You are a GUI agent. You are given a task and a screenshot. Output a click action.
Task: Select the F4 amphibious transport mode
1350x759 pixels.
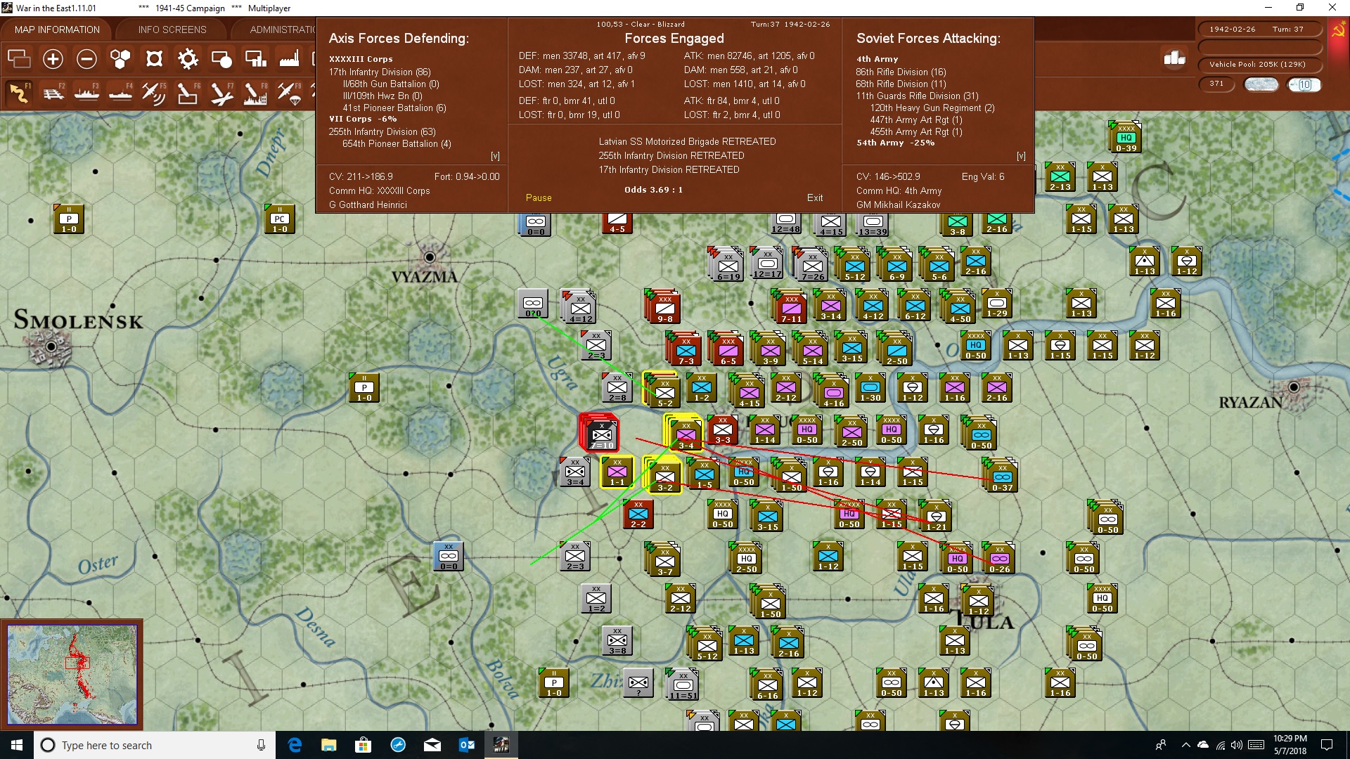pos(120,93)
